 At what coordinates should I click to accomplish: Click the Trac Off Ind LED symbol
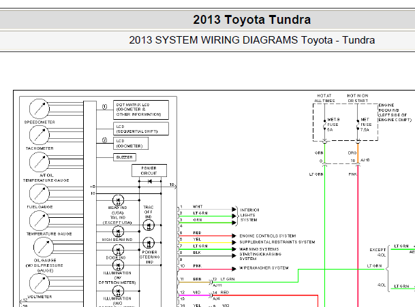click(149, 225)
